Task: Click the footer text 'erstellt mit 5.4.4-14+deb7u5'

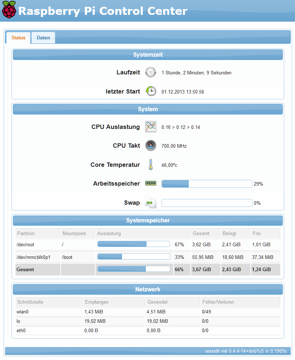Action: point(234,351)
